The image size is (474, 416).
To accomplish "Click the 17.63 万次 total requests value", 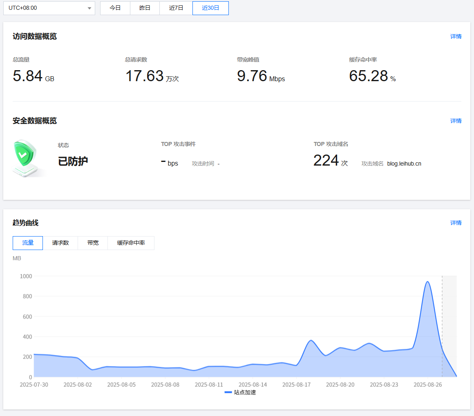I will [152, 76].
